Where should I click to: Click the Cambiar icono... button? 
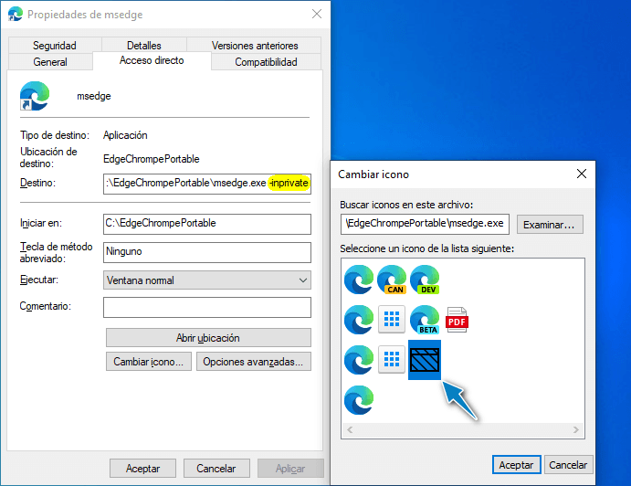(149, 362)
